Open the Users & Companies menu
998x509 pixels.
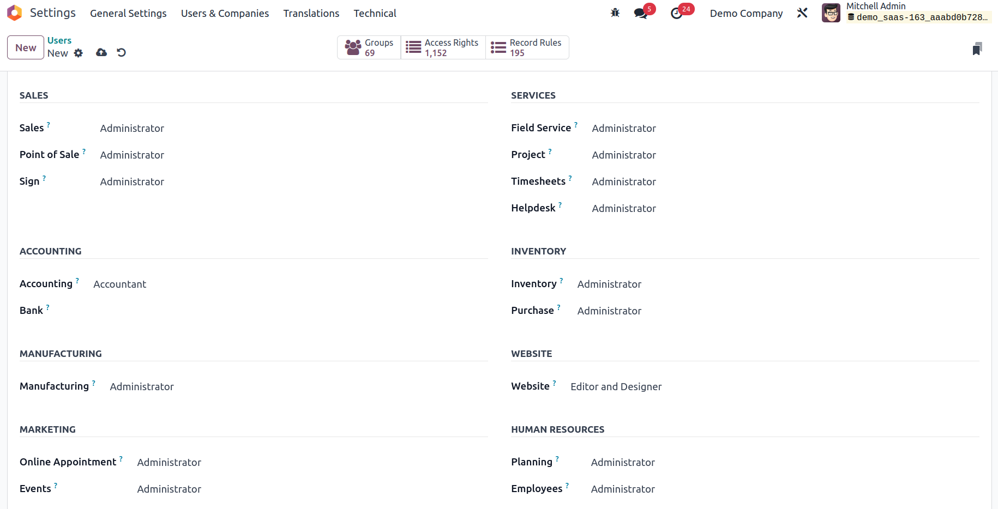[x=225, y=13]
